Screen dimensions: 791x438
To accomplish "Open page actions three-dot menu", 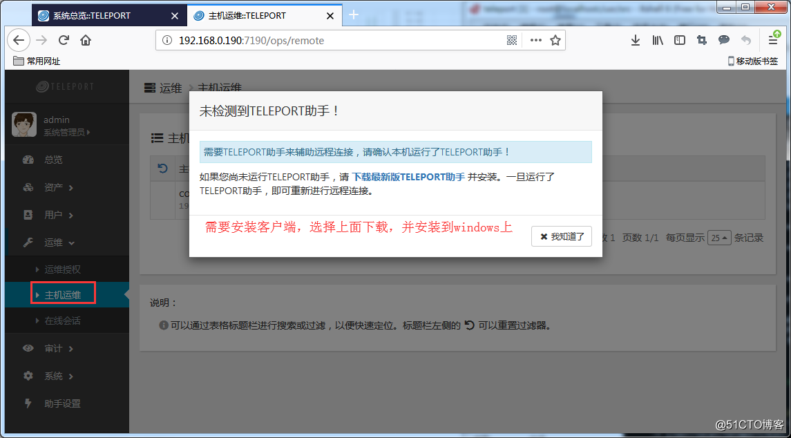I will pyautogui.click(x=536, y=40).
